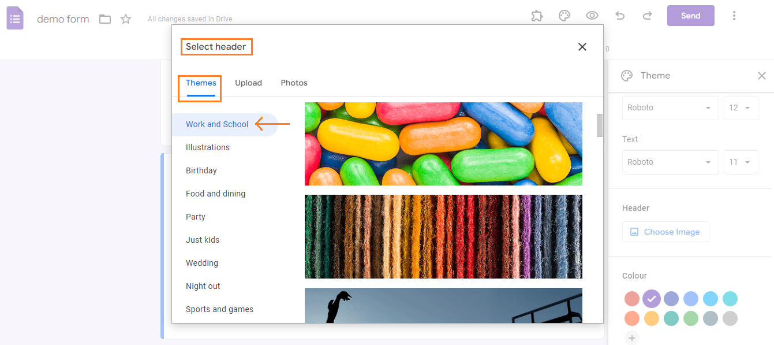Pick the jelly beans header image
The height and width of the screenshot is (345, 774).
(443, 143)
